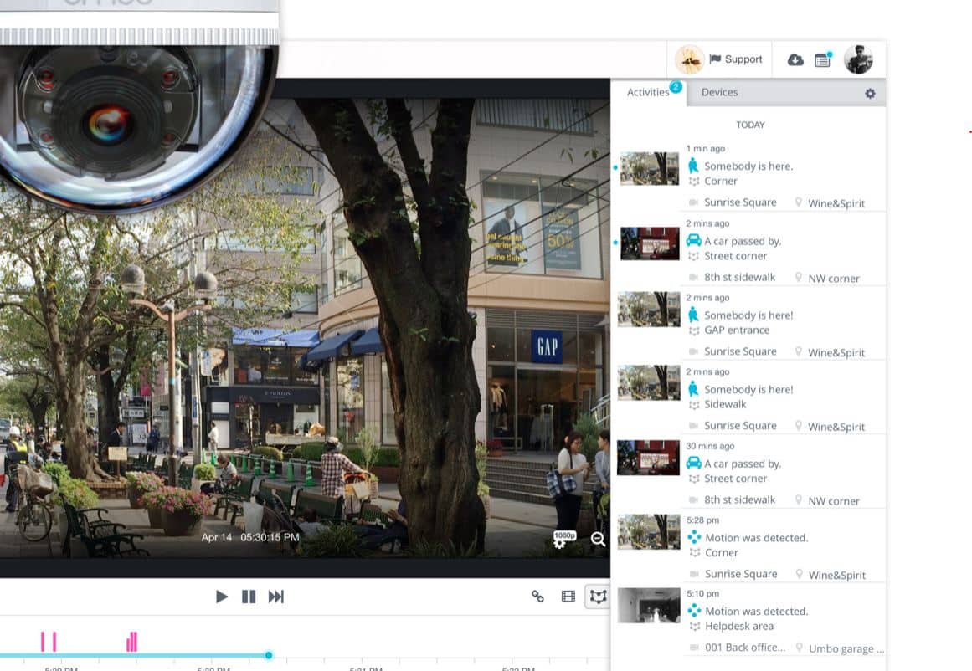Open the video clip filmstrip icon
The image size is (972, 671).
tap(568, 597)
